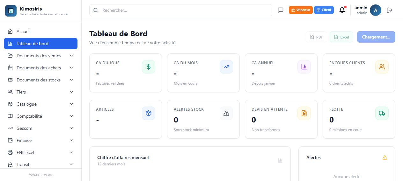
Task: Expand the Transit submenu chevron
Action: [x=71, y=164]
